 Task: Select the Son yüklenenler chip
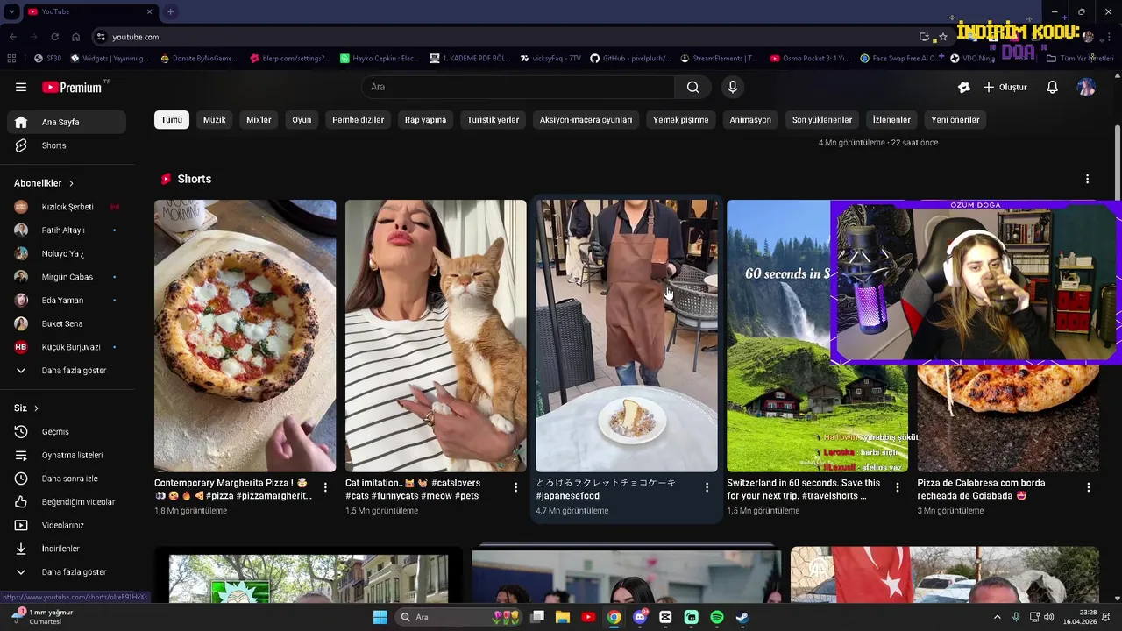[x=822, y=119]
